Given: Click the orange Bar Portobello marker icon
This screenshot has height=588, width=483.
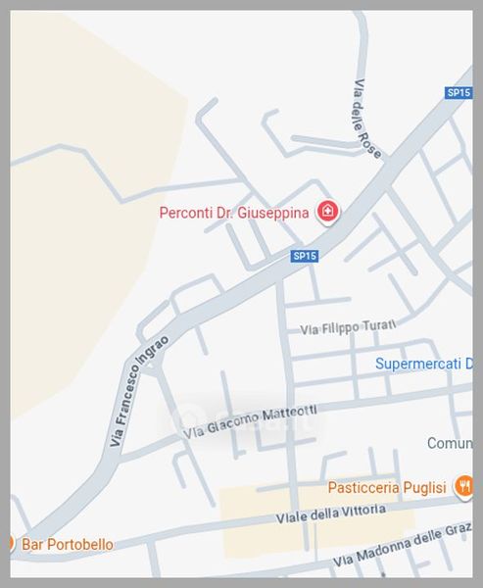Looking at the screenshot, I should [x=12, y=543].
